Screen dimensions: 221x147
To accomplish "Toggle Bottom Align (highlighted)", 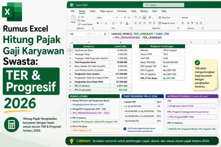I will tap(144, 17).
